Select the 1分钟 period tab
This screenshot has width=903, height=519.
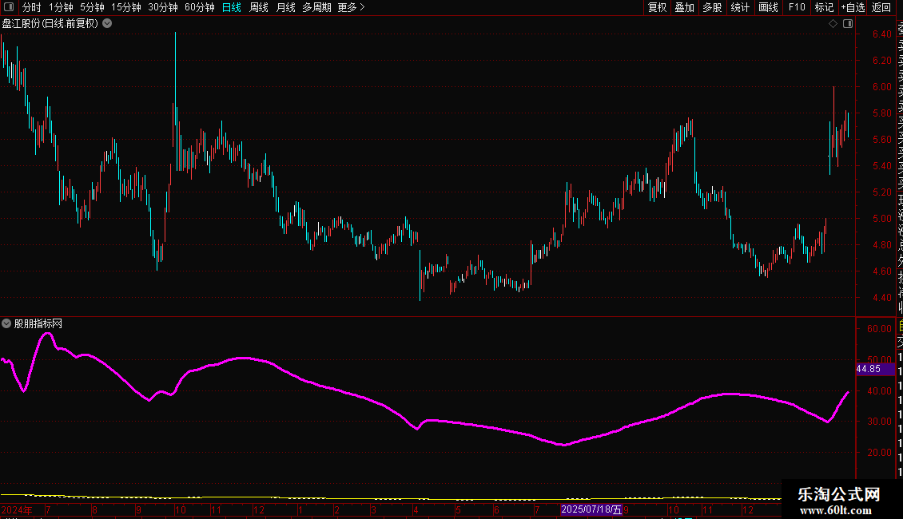[x=61, y=7]
